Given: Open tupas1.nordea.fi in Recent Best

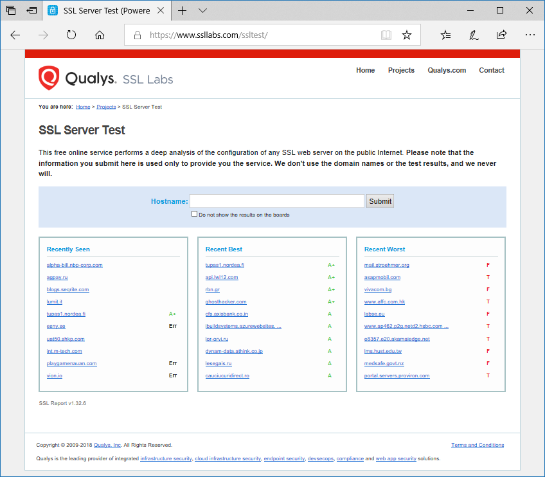Looking at the screenshot, I should [225, 265].
